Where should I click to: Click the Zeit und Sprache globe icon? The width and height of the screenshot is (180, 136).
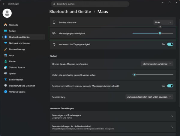[x=5, y=67]
